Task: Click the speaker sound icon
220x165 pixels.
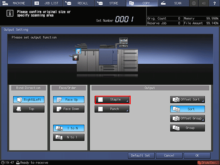Action: pyautogui.click(x=204, y=3)
